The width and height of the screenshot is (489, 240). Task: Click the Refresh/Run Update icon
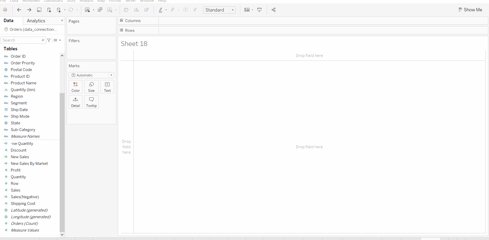(71, 10)
